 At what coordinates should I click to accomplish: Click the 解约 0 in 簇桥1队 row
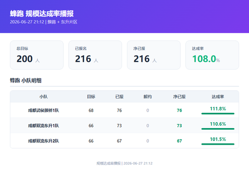point(147,110)
